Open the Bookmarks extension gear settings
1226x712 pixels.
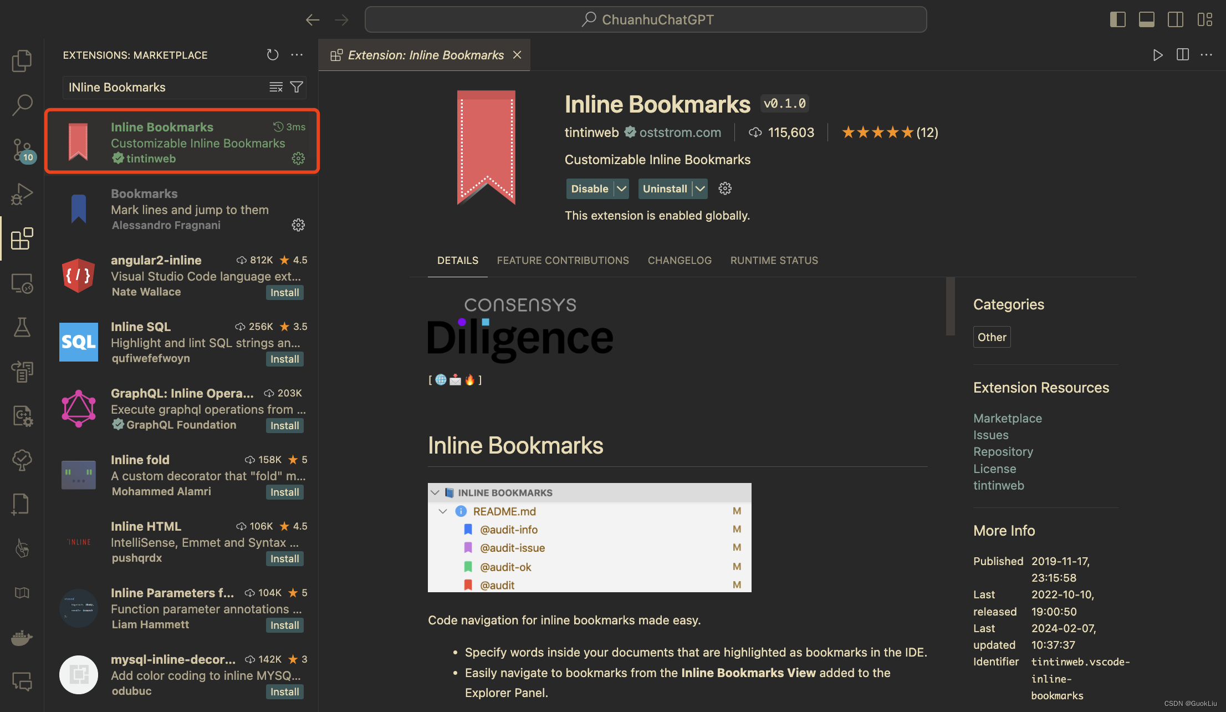tap(298, 225)
